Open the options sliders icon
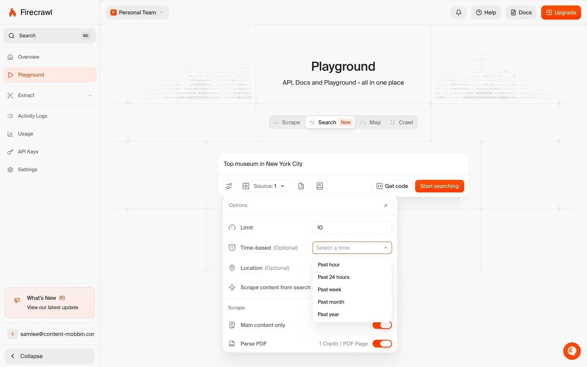The height and width of the screenshot is (367, 587). pyautogui.click(x=229, y=186)
